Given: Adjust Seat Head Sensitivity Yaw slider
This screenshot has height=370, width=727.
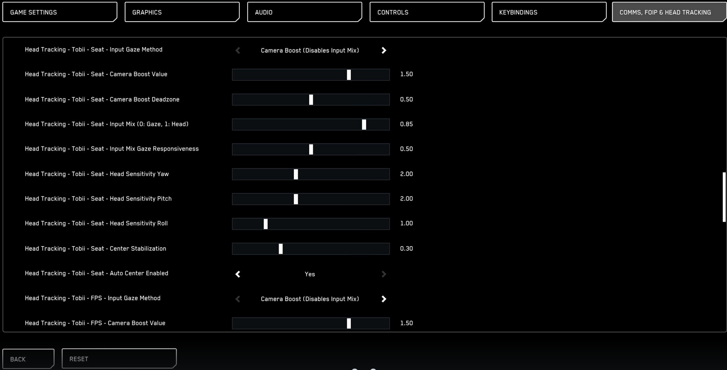Looking at the screenshot, I should (311, 174).
